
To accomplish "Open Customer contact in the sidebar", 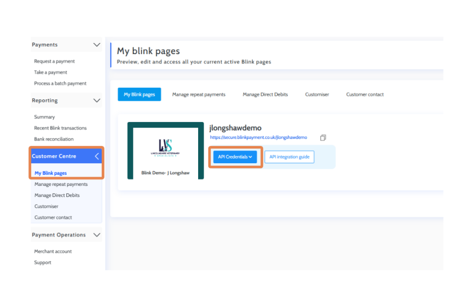I will pos(53,217).
